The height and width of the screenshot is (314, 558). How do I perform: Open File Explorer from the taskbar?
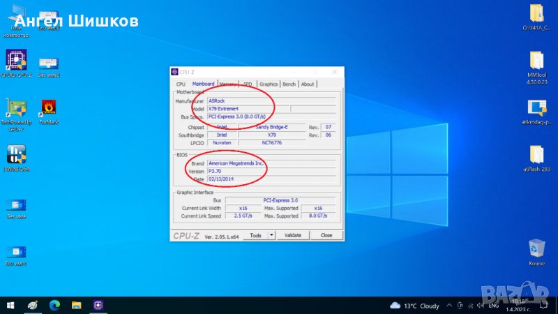pyautogui.click(x=76, y=306)
